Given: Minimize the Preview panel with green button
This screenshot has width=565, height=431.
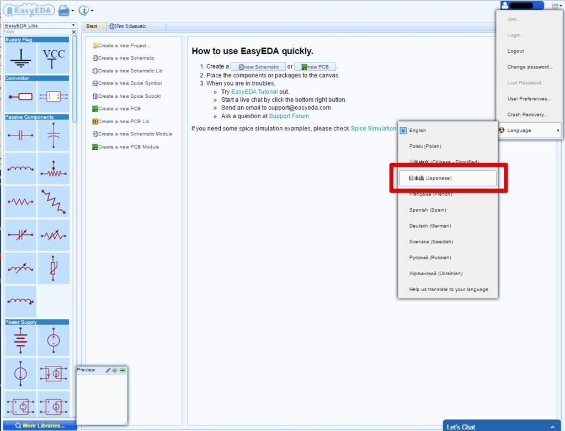Looking at the screenshot, I should point(122,370).
